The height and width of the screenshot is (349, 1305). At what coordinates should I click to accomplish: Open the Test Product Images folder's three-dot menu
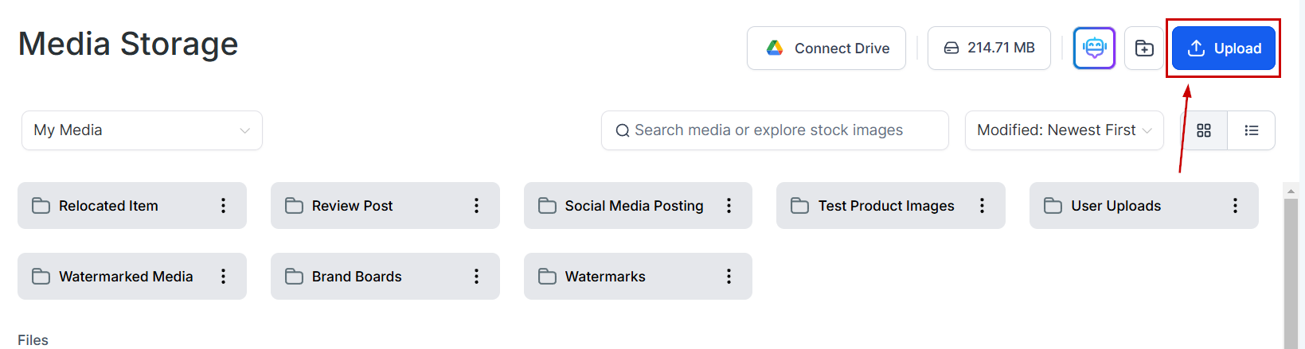coord(982,206)
